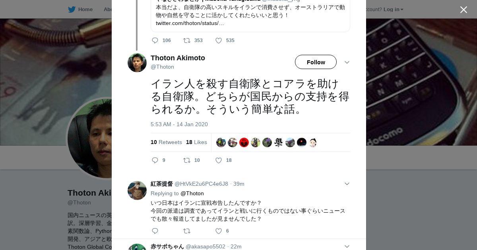Open the quoted twitter.com/thoton/status link
The image size is (477, 250).
click(190, 23)
